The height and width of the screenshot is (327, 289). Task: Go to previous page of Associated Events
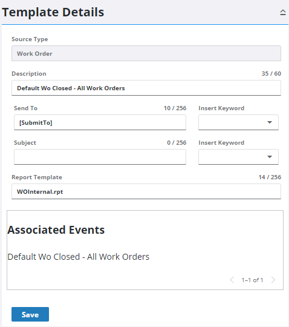pyautogui.click(x=232, y=280)
